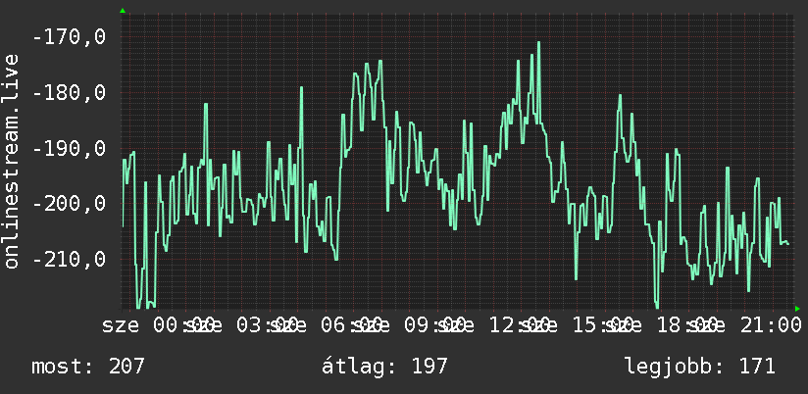Click the -200,0 y-axis label
The image size is (808, 394).
[x=69, y=204]
